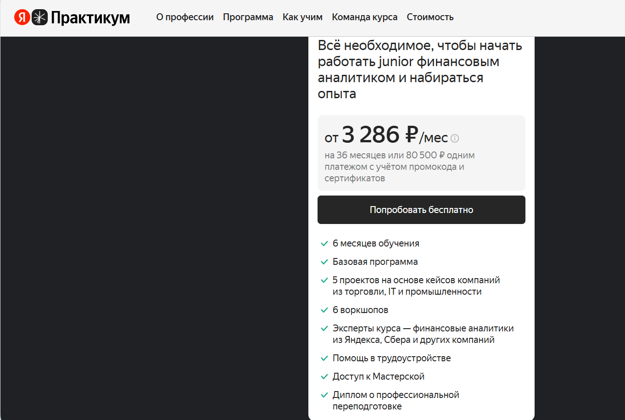This screenshot has width=625, height=420.
Task: Jump to the "Стоимость" section
Action: 430,17
